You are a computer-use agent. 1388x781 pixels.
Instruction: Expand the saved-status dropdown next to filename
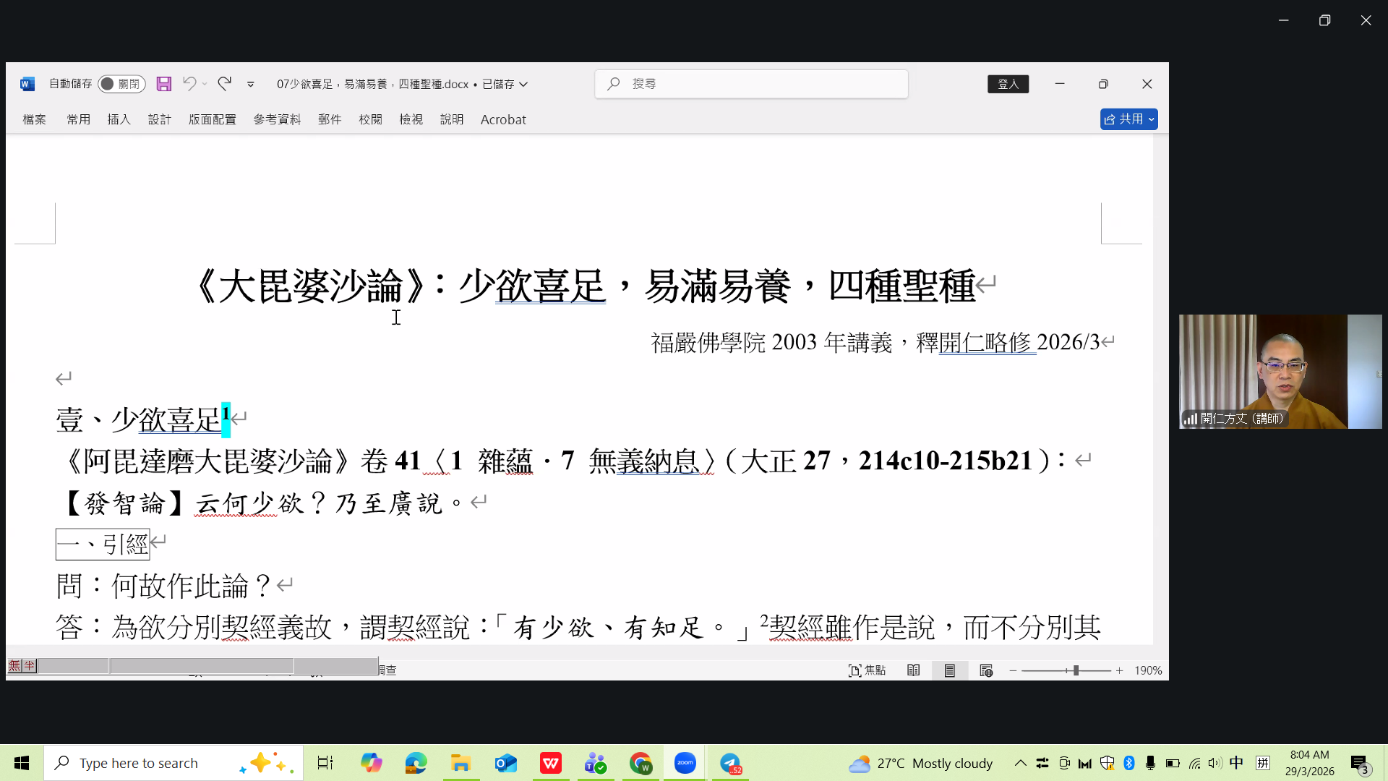(523, 84)
